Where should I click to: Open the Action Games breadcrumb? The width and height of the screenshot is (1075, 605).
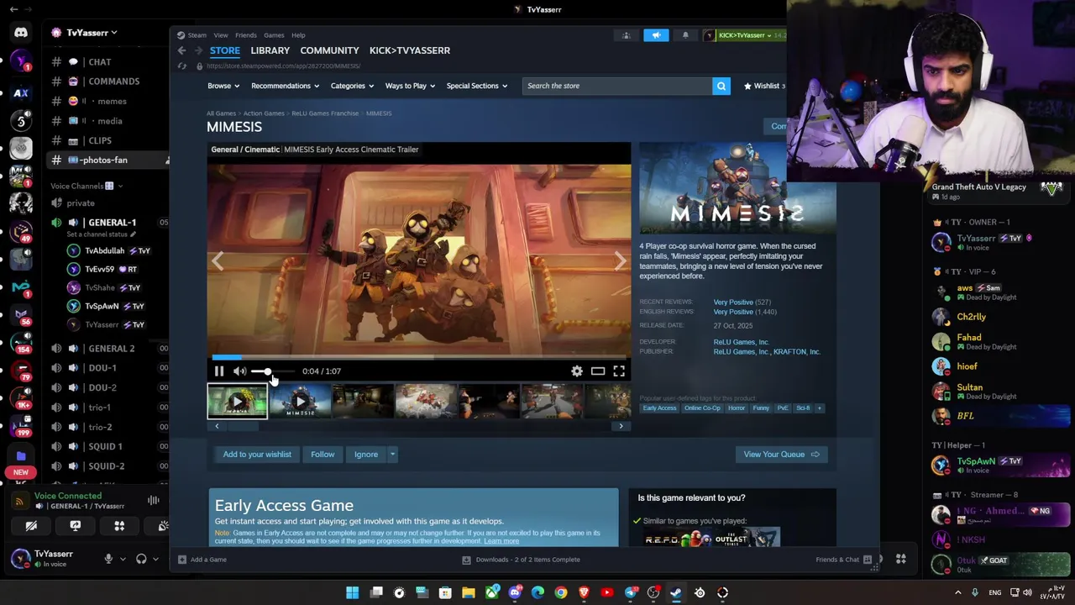pos(264,113)
